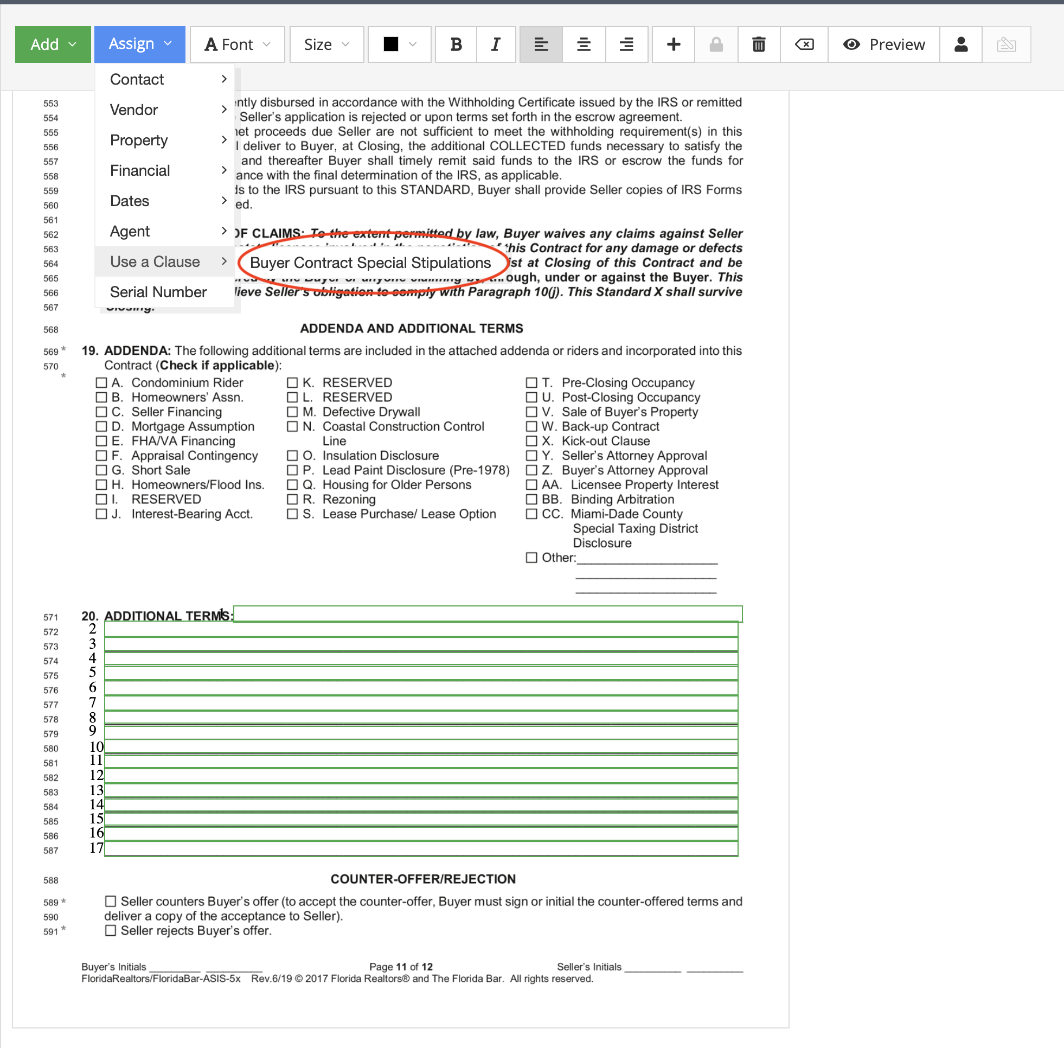Open the Size dropdown
Screen dimensions: 1064x1048
pos(326,44)
